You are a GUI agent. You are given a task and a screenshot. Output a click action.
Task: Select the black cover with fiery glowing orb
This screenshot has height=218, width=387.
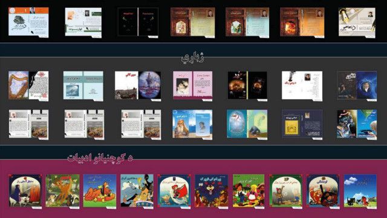[247, 86]
